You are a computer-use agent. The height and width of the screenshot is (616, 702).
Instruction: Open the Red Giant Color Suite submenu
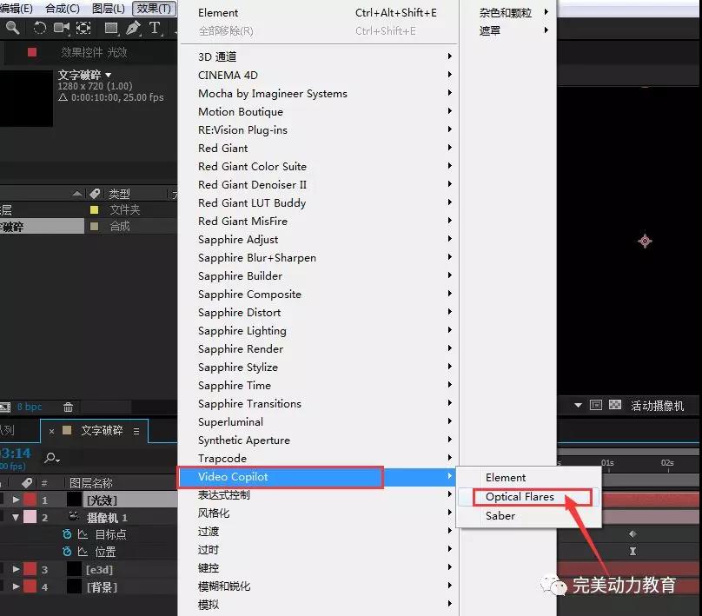[x=317, y=167]
